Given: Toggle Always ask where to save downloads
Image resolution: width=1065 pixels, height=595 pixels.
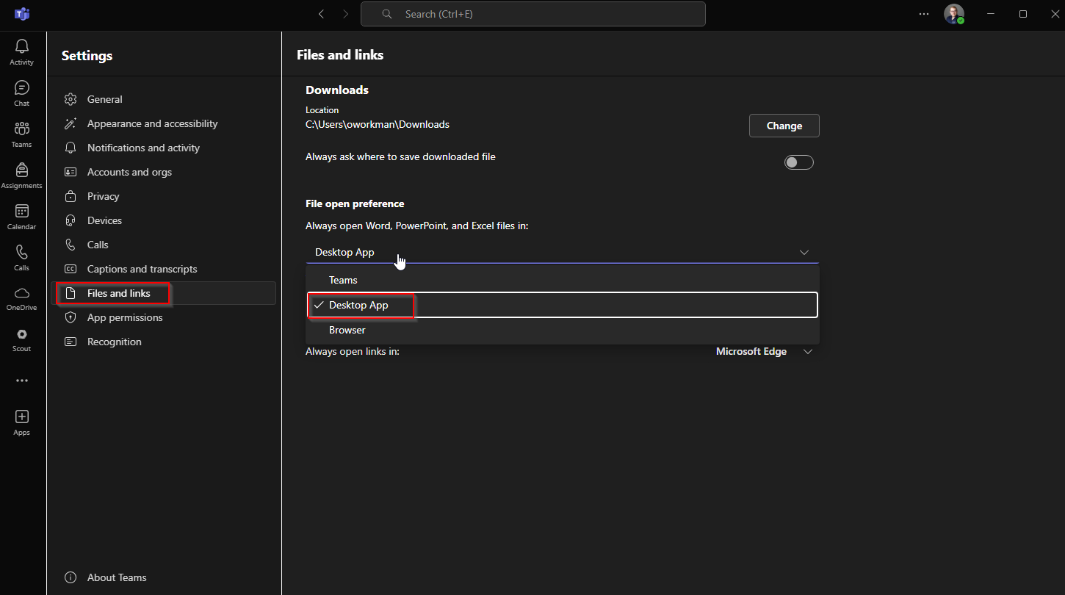Looking at the screenshot, I should click(x=798, y=162).
